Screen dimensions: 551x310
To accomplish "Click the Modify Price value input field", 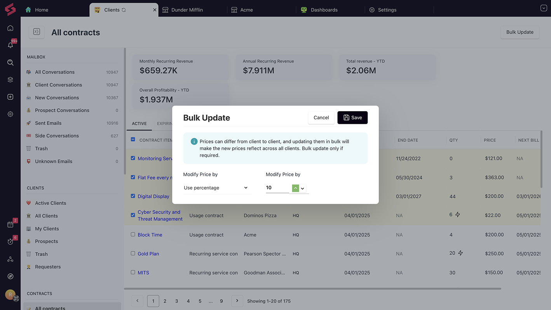I will [277, 188].
